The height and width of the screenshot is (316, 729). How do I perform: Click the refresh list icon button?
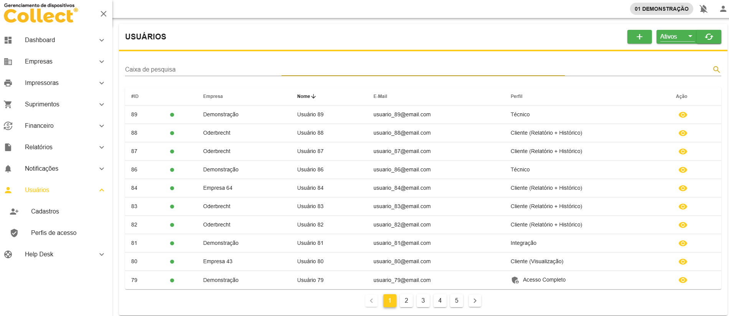click(709, 37)
